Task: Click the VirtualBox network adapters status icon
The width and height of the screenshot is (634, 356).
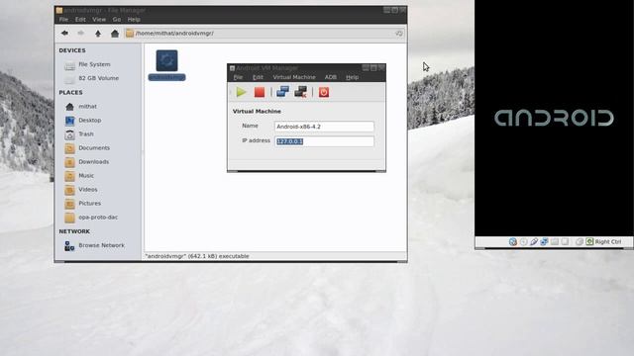Action: 544,241
